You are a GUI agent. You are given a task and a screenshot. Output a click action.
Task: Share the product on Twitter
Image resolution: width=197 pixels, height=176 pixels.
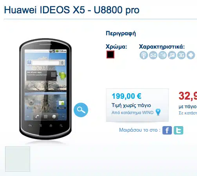point(179,130)
